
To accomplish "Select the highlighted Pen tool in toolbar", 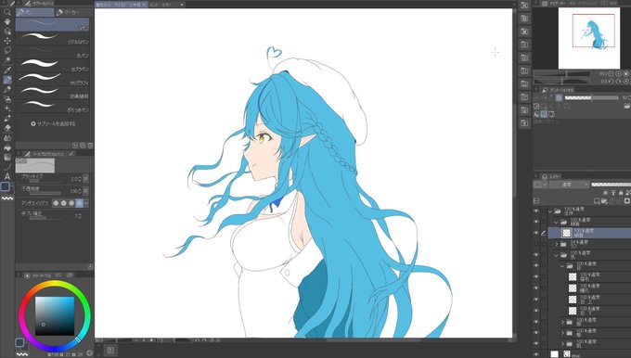I will point(7,80).
